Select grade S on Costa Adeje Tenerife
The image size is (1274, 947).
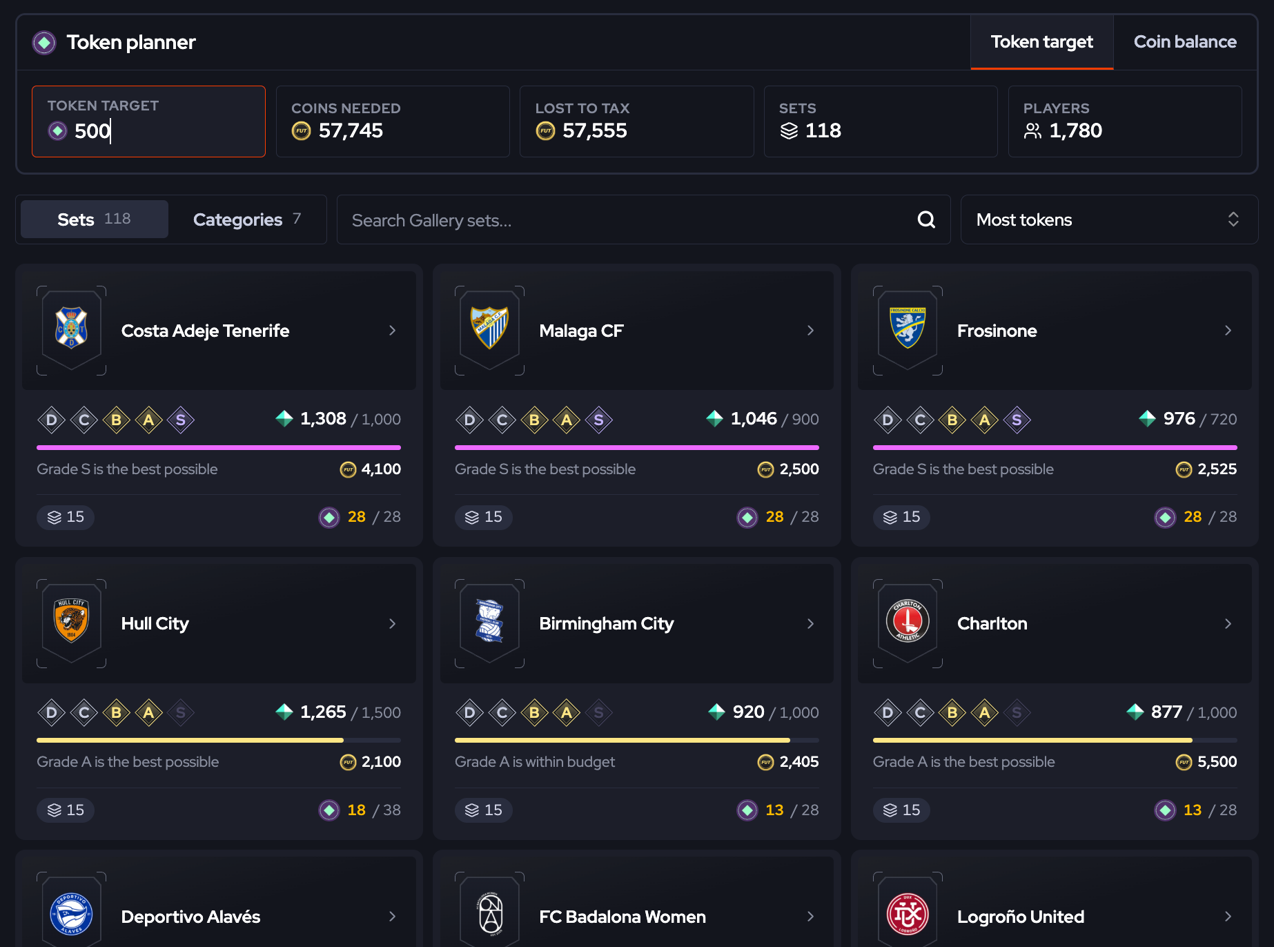coord(181,420)
